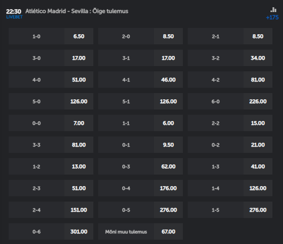Open the statistics bar chart icon
Image resolution: width=283 pixels, height=244 pixels.
pos(273,10)
